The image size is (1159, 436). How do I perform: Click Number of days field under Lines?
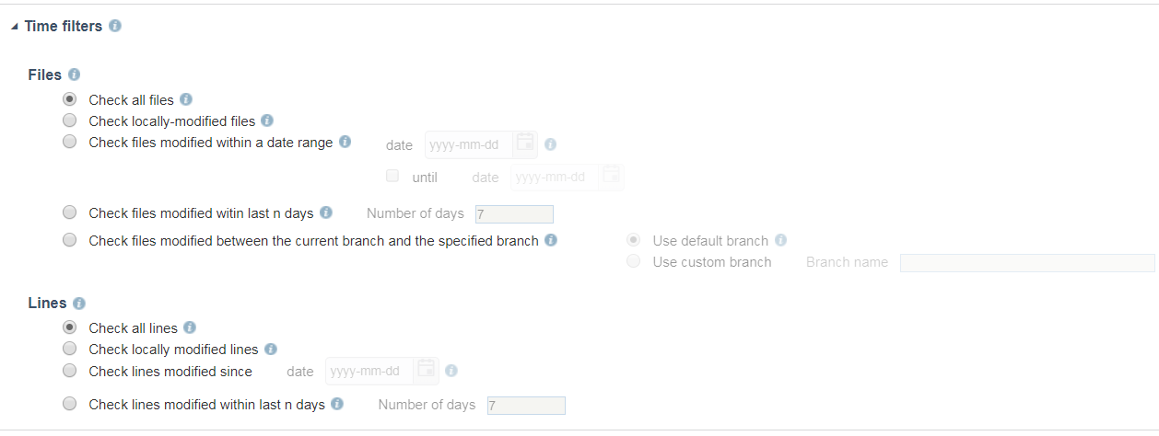(526, 406)
